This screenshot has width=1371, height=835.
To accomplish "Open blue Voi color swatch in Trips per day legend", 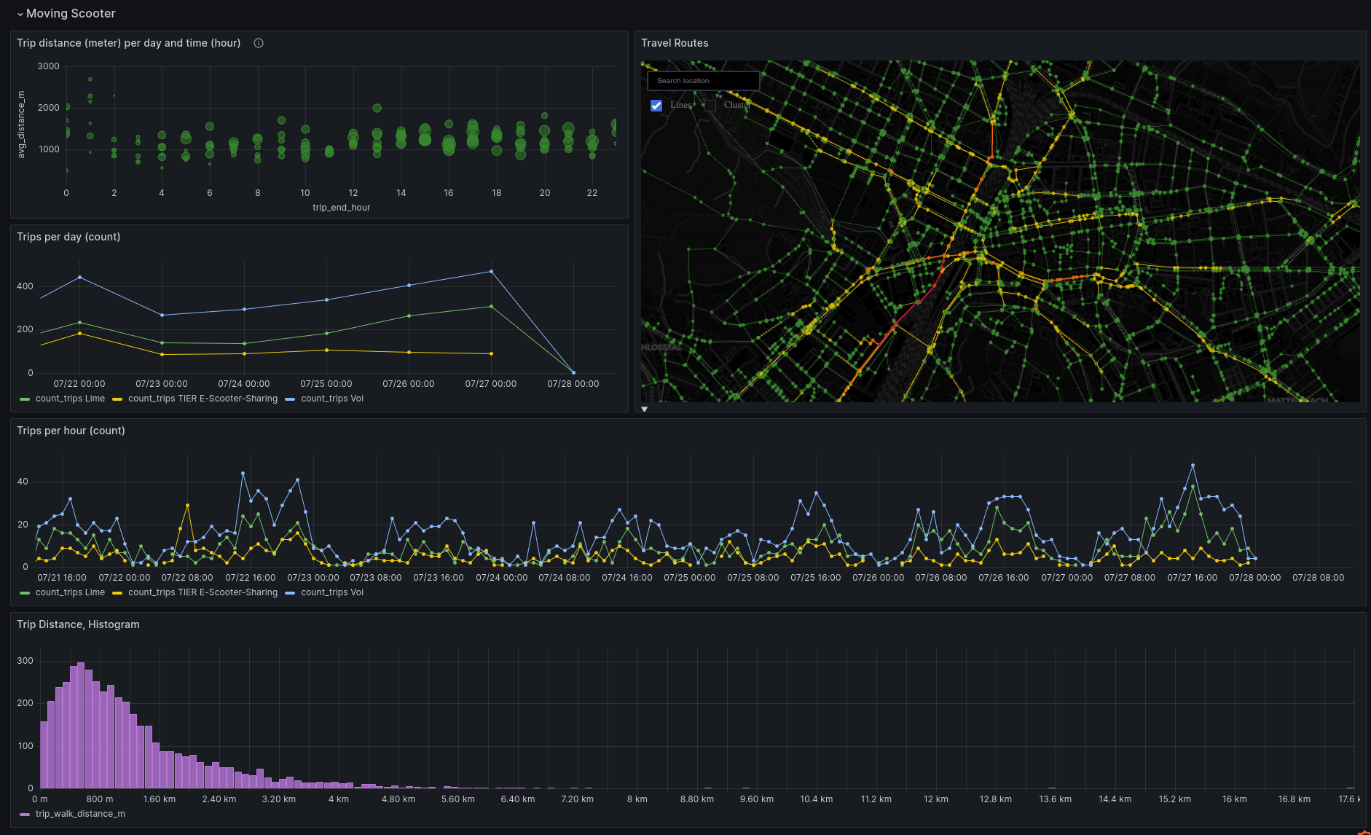I will [x=290, y=399].
